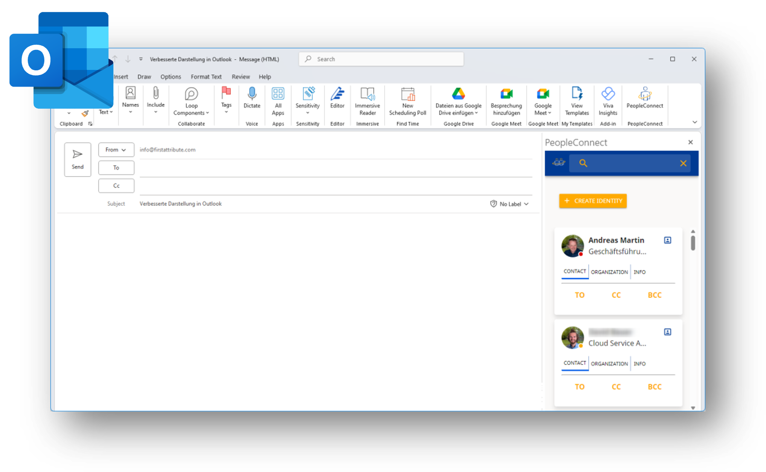
Task: Open the Review menu tab
Action: pos(241,77)
